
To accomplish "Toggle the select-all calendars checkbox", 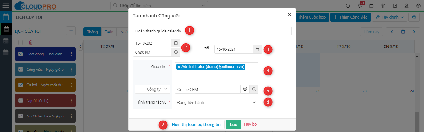I will coord(21,43).
